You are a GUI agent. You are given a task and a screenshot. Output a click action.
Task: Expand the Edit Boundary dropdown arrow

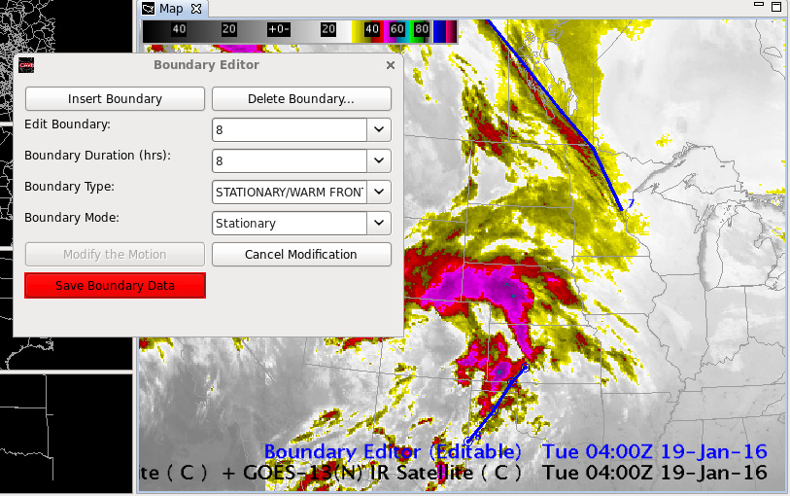click(379, 129)
